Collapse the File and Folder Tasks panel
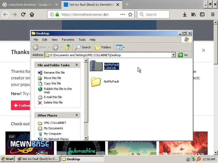 click(77, 65)
